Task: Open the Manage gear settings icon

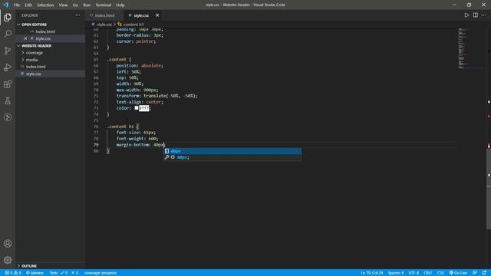Action: pyautogui.click(x=8, y=260)
